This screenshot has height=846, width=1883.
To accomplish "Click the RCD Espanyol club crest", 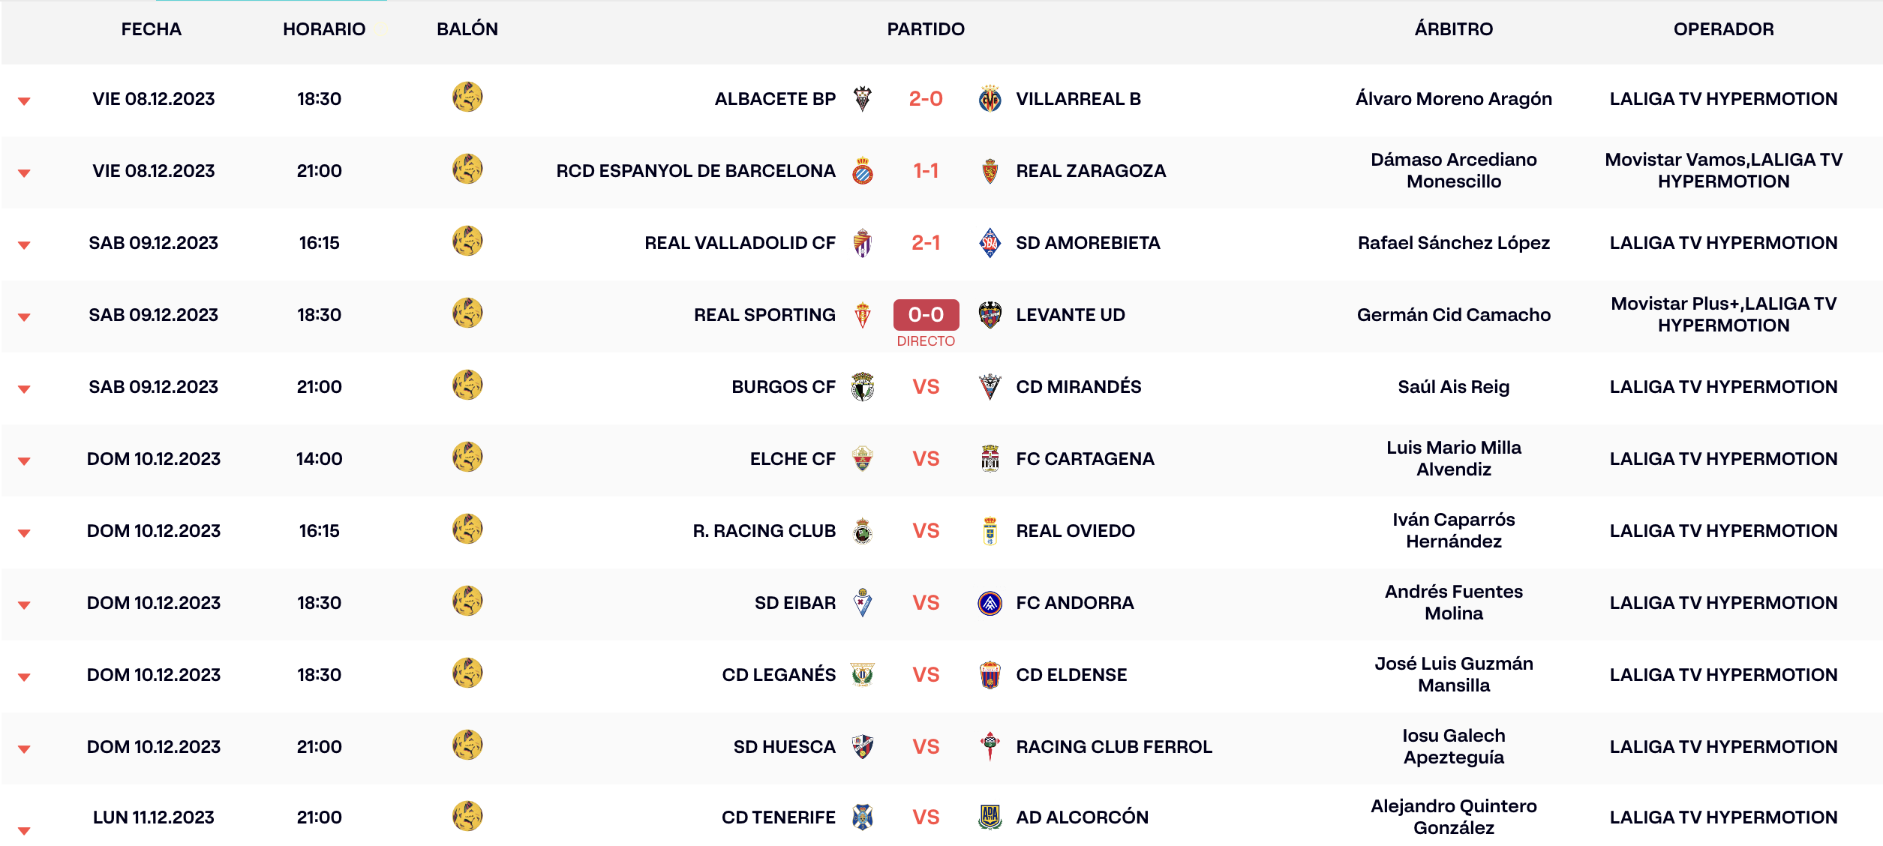I will tap(863, 171).
